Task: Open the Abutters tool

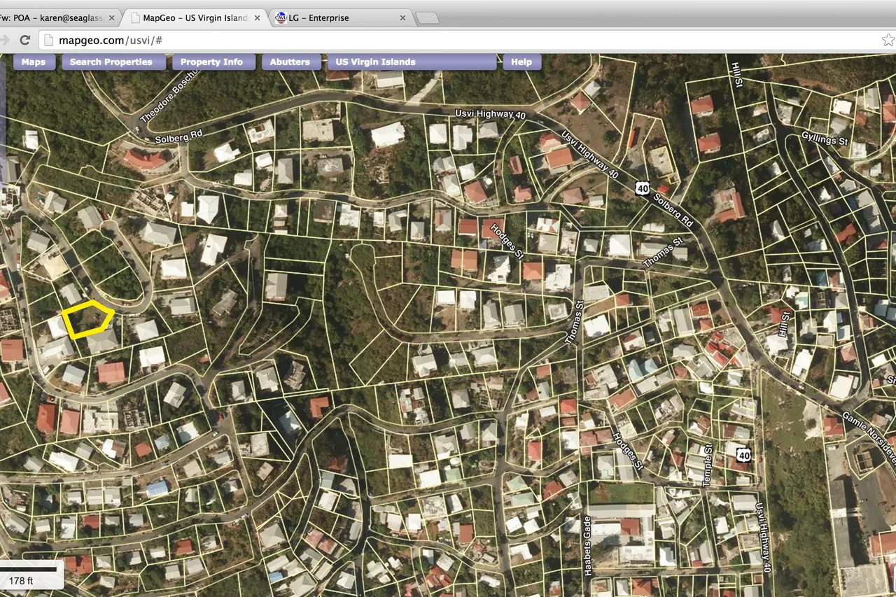Action: point(290,62)
